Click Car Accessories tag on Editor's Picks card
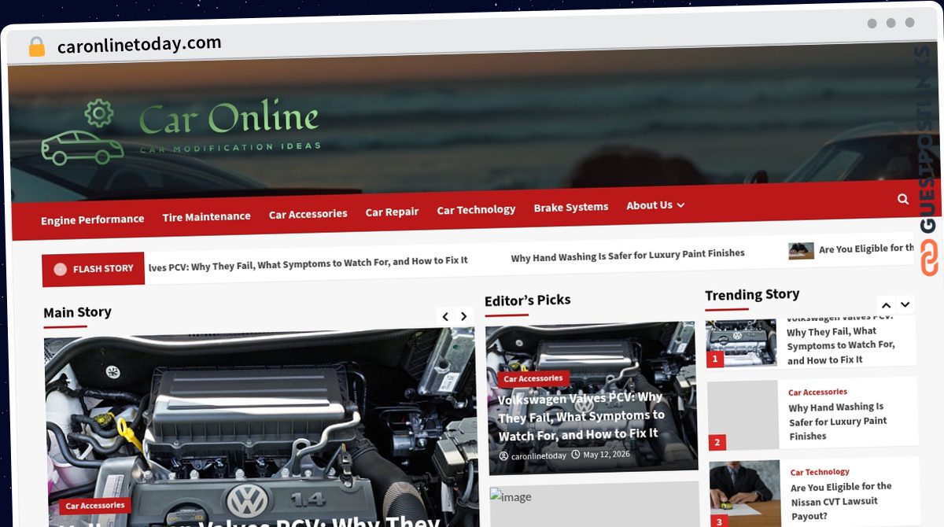Image resolution: width=944 pixels, height=527 pixels. 533,378
